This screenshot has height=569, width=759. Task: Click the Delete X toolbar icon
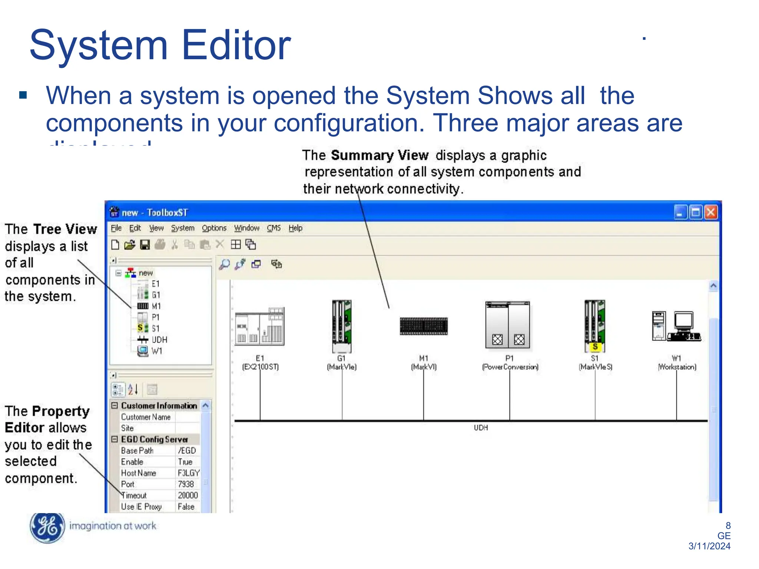pos(220,244)
